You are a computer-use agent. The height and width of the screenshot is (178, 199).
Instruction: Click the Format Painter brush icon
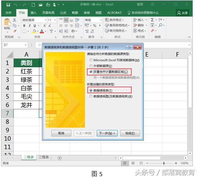(15, 31)
